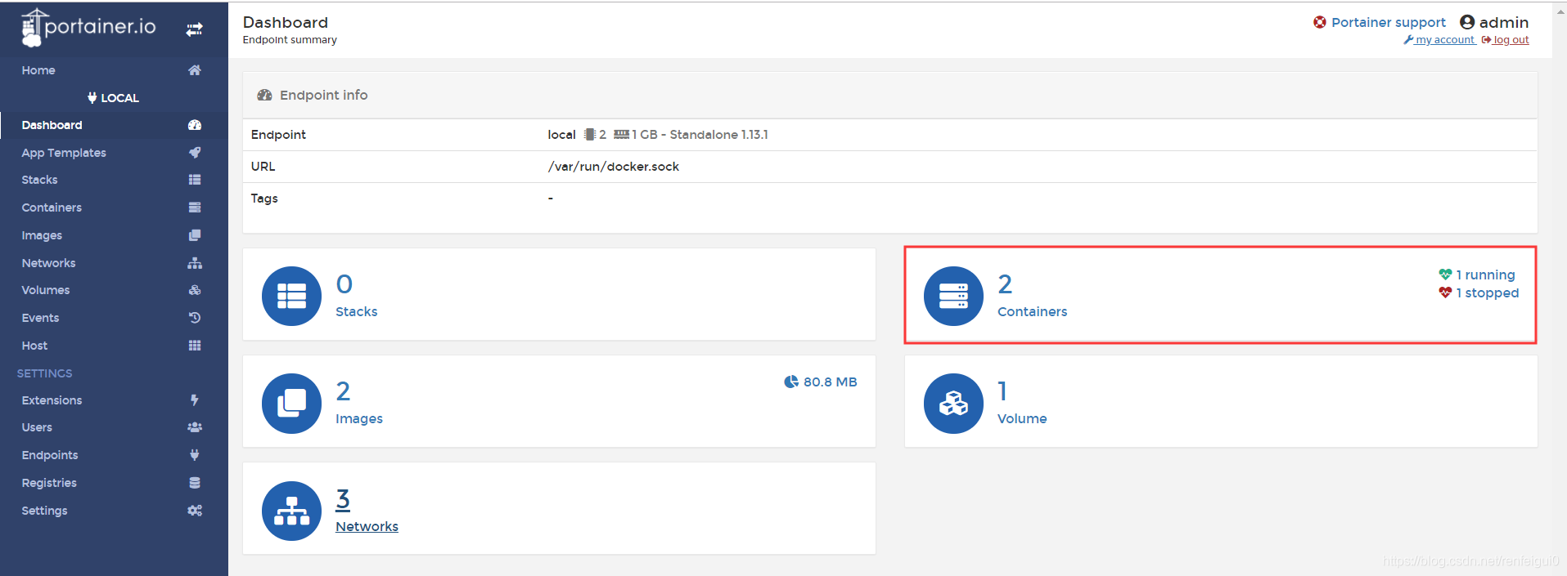Click the Settings cogs icon
The height and width of the screenshot is (576, 1567).
[x=195, y=511]
